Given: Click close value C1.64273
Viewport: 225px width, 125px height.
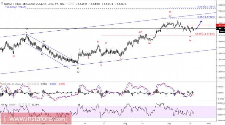Looking at the screenshot, I should [x=120, y=4].
